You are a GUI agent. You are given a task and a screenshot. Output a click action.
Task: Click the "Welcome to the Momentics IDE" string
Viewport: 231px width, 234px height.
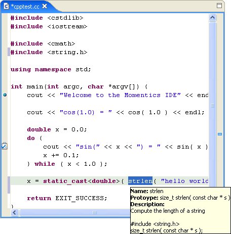[x=120, y=95]
